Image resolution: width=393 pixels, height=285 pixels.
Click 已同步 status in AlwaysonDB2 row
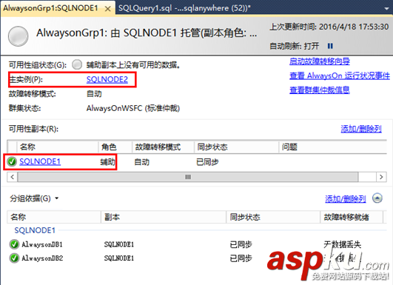coord(241,258)
